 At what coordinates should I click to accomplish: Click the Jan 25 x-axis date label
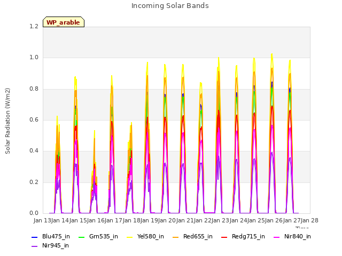pos(256,220)
